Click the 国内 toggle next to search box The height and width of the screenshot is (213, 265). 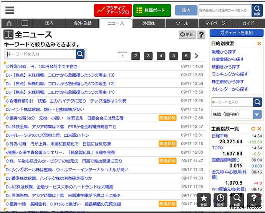(x=186, y=10)
